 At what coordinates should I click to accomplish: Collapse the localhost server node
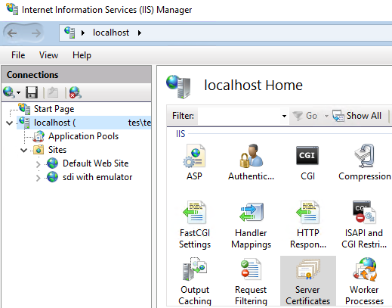point(10,123)
